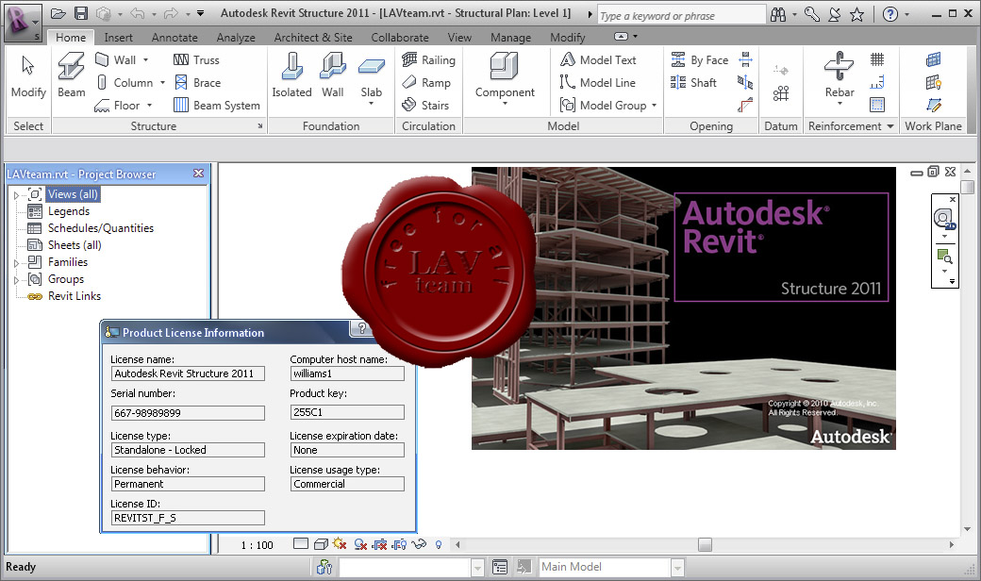Click the Path Reinforcement icon

point(877,82)
